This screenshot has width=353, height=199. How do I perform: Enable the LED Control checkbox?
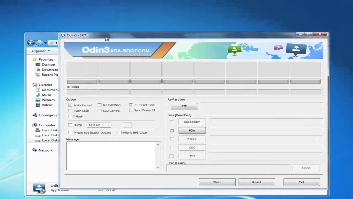[x=100, y=111]
